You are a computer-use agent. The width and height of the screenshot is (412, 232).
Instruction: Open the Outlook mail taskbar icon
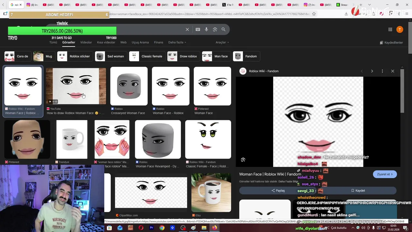120,228
